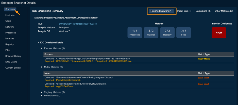Click the 2/2 Registry match tile
The height and width of the screenshot is (105, 238).
tap(167, 33)
